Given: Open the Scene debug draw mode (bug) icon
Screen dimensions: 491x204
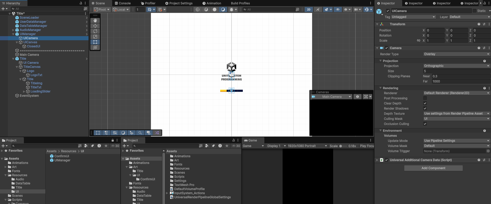Looking at the screenshot, I should pyautogui.click(x=232, y=9).
